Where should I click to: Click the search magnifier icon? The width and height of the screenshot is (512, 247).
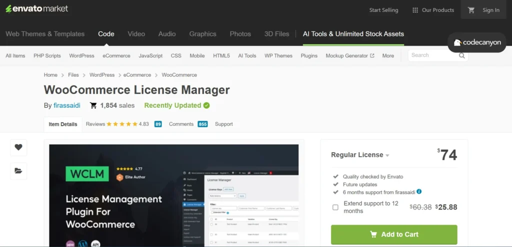[461, 55]
